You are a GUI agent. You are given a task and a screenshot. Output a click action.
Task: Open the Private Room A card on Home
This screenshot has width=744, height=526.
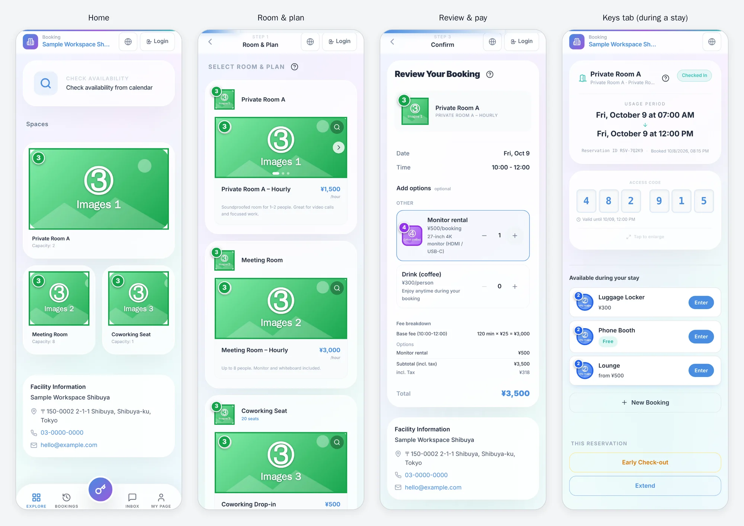tap(99, 200)
